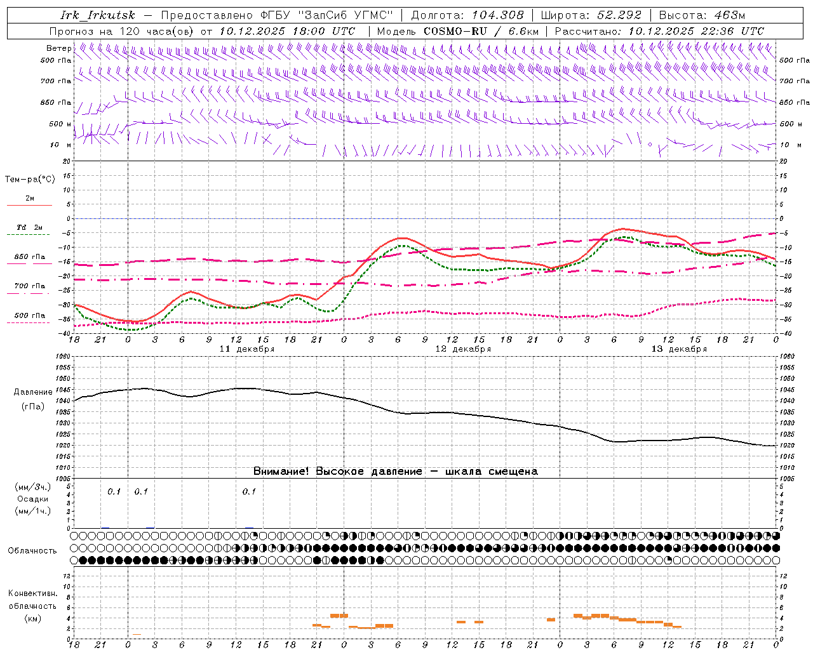The image size is (813, 650).
Task: Click the '(мм/1ч.)' precipitation unit label
Action: 33,511
